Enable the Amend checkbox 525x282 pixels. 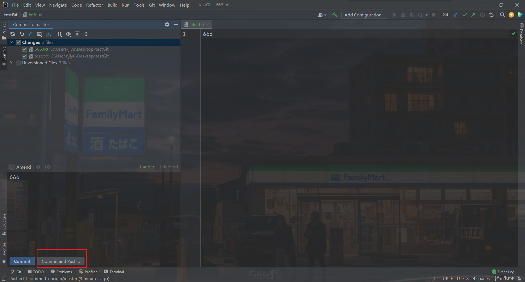(12, 167)
